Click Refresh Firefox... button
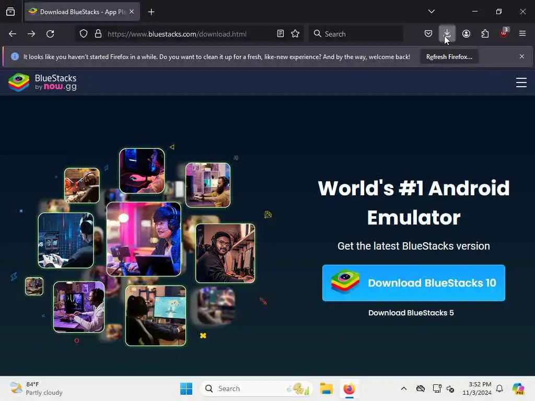Viewport: 535px width, 401px height. pos(449,56)
